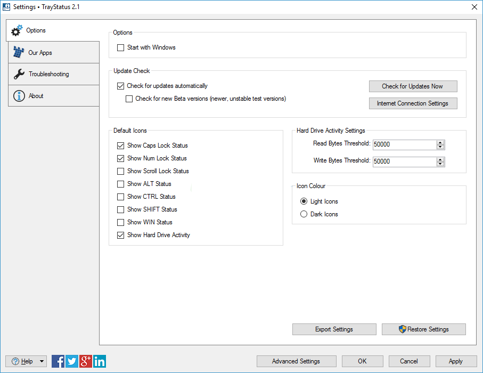Expand the Help dropdown arrow
Image resolution: width=483 pixels, height=373 pixels.
coord(42,361)
